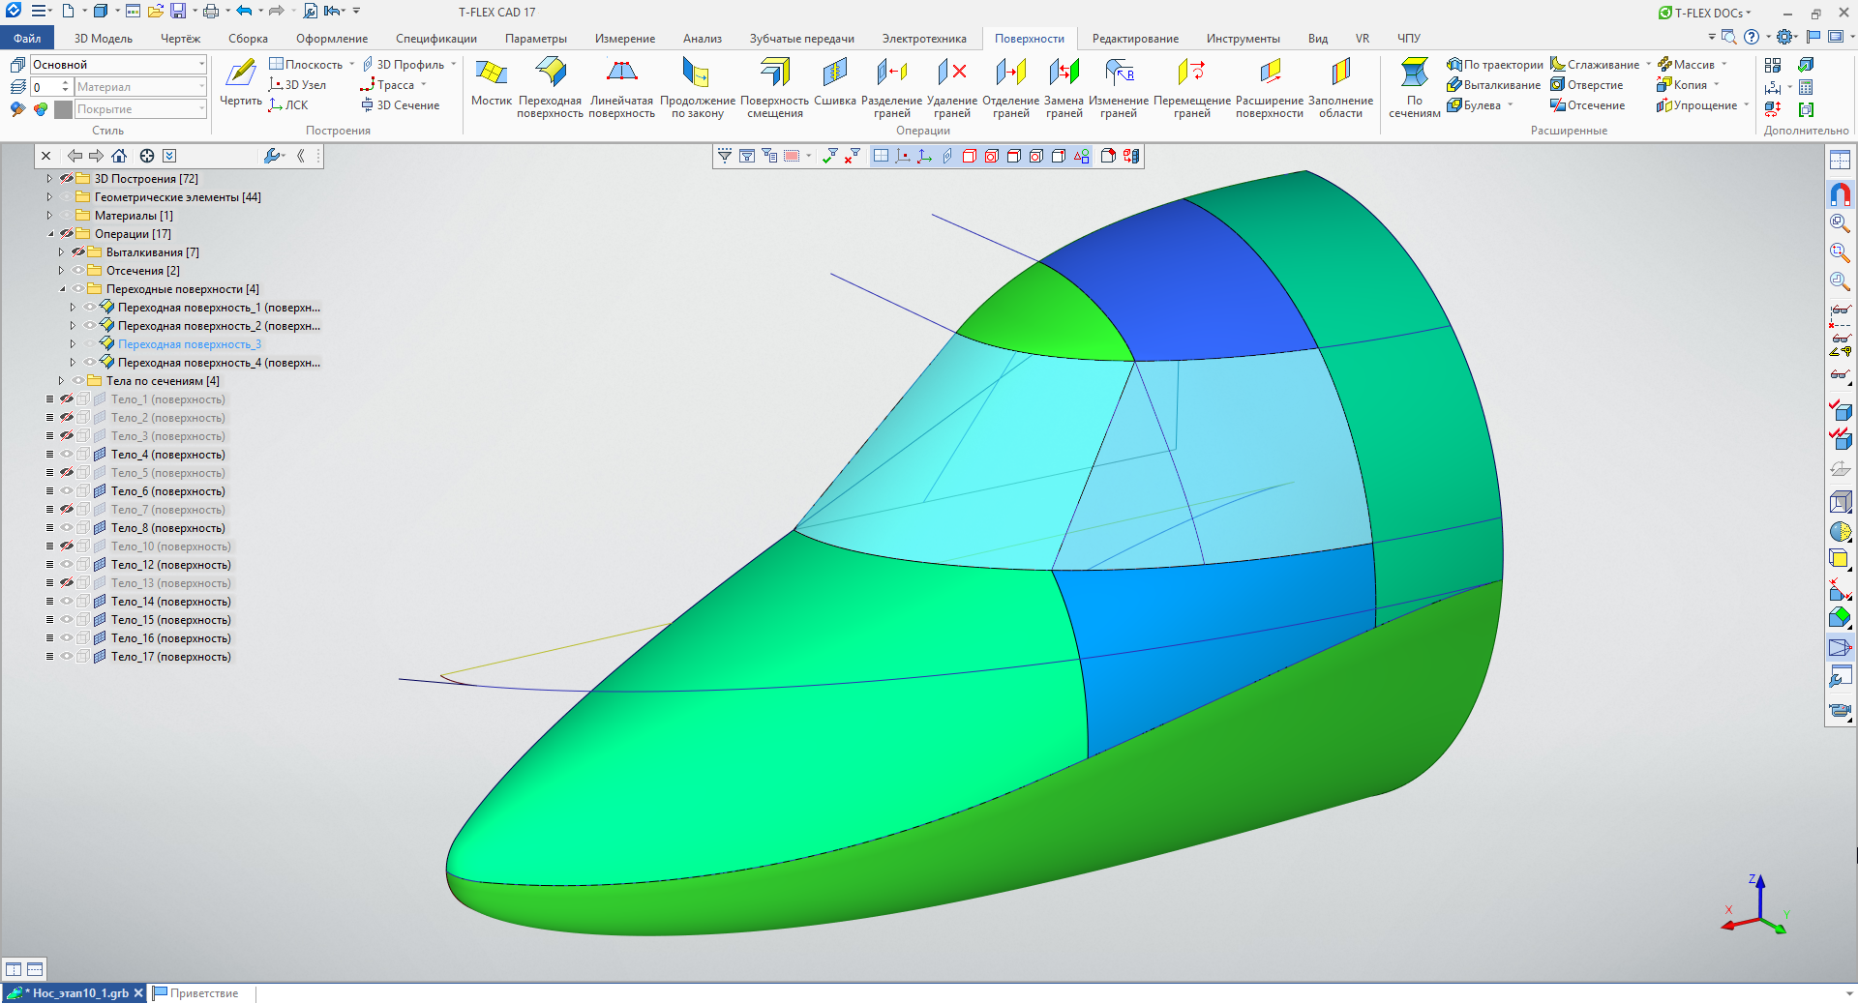Select the Мостик surface tool
Screen dimensions: 1858x1004
coord(491,83)
